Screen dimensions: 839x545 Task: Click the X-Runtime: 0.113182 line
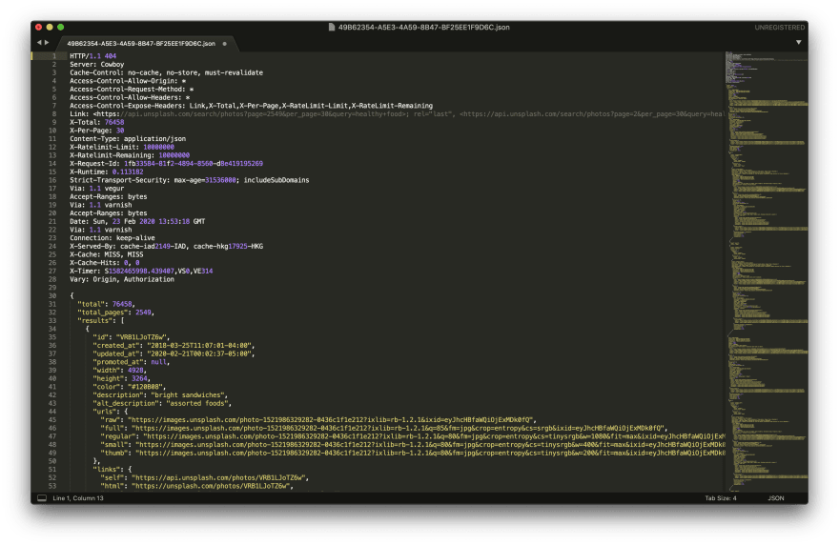(107, 172)
